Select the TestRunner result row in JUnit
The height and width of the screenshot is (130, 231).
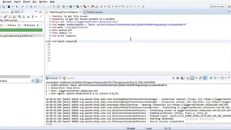pos(22,36)
